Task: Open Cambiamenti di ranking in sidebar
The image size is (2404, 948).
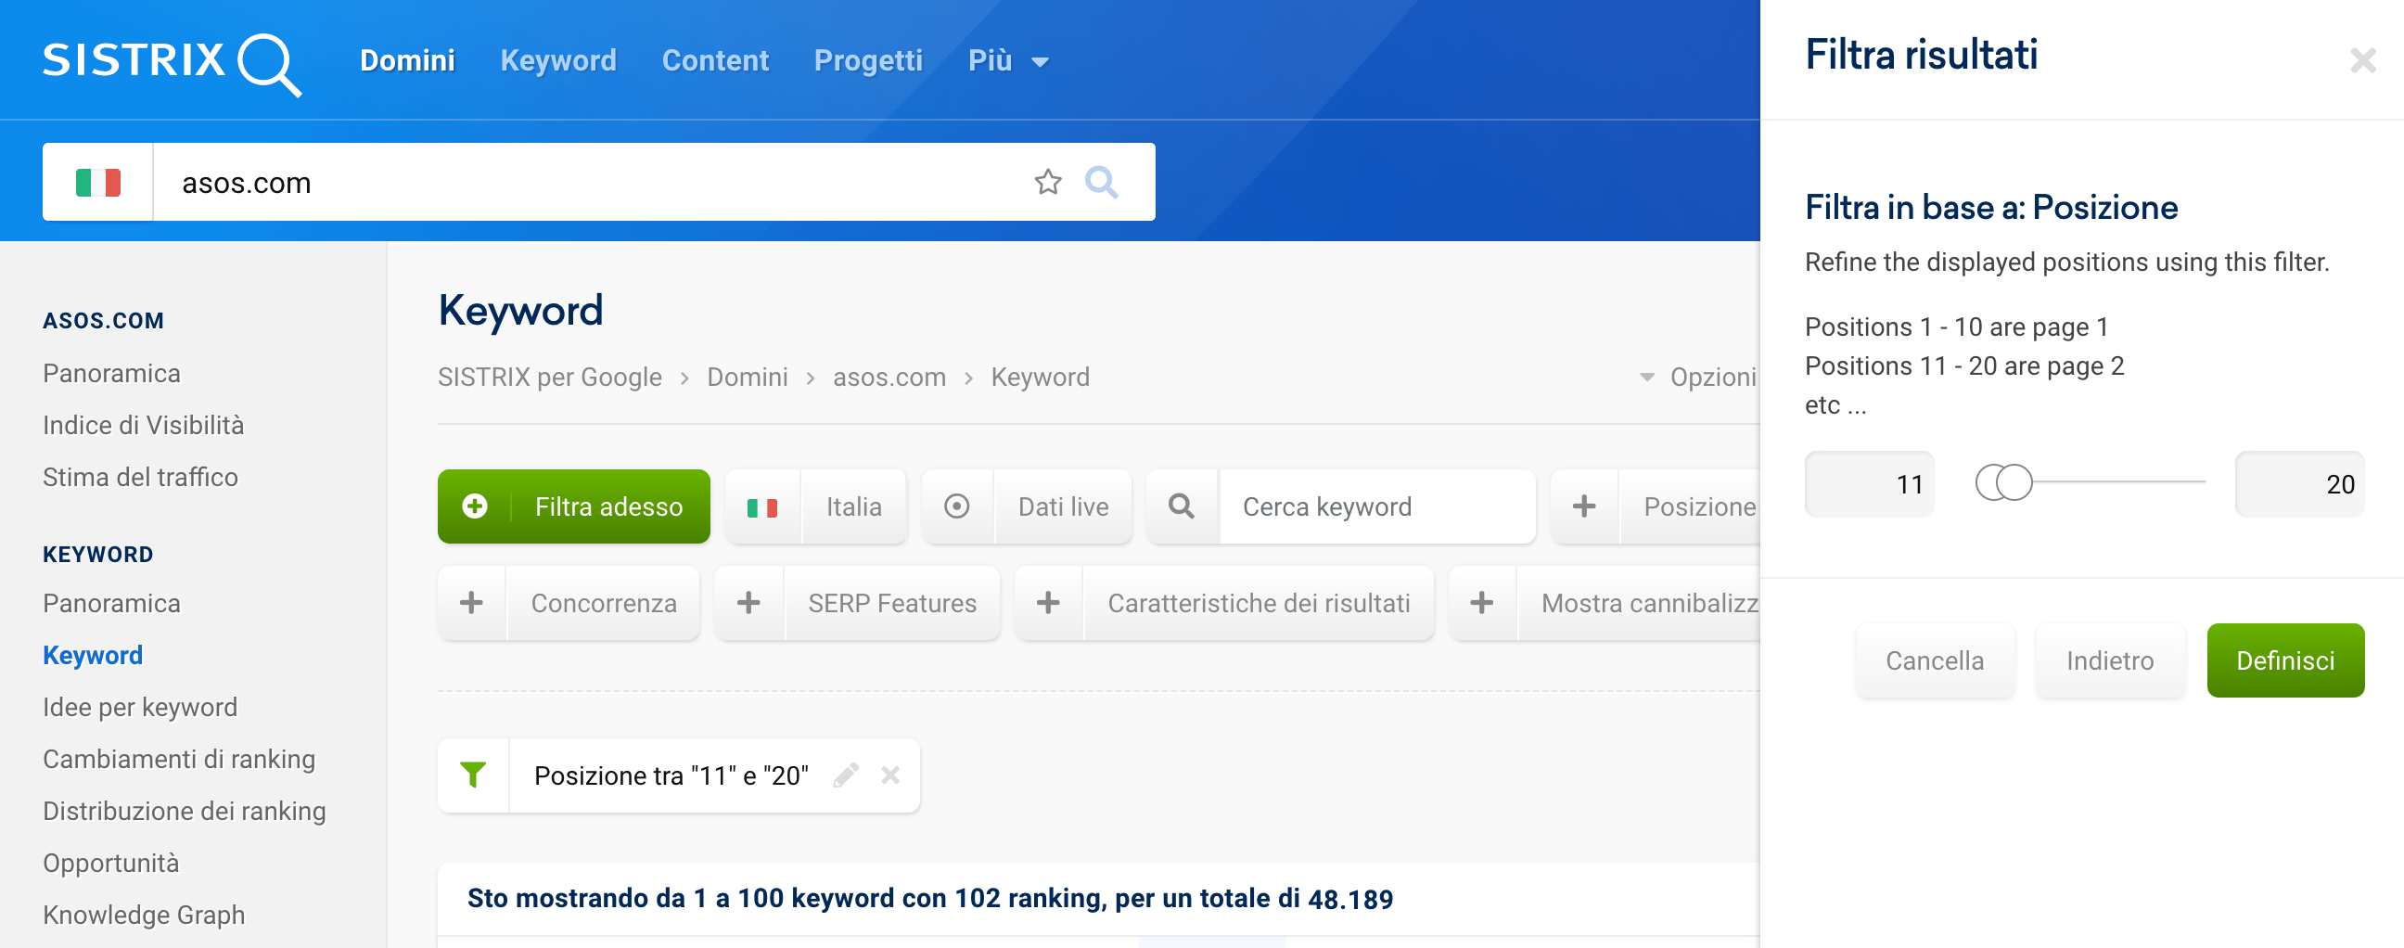Action: pyautogui.click(x=179, y=760)
